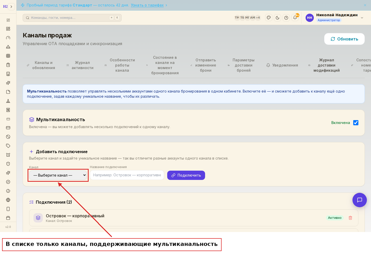Click the alarm clock icon in sidebar
371x257 pixels.
(x=8, y=155)
